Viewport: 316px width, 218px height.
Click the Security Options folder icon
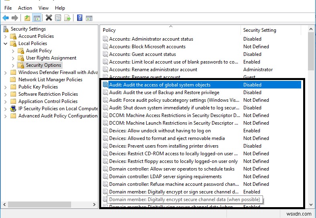pos(21,65)
